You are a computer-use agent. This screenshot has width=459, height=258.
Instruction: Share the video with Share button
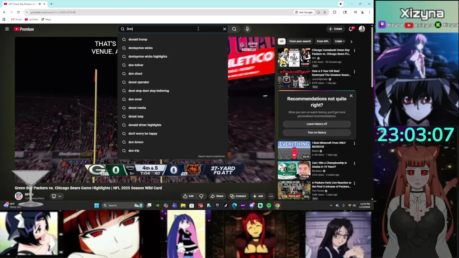point(217,196)
